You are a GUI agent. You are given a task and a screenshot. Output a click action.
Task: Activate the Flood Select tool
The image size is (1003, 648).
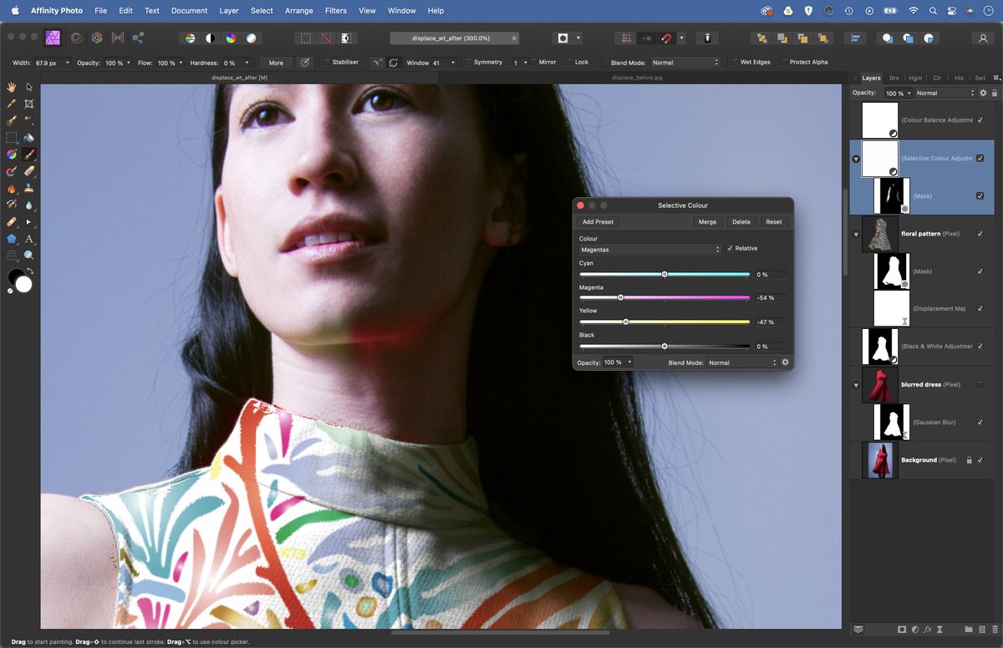click(28, 120)
